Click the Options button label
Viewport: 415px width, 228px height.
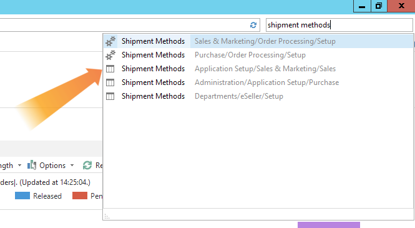(52, 166)
